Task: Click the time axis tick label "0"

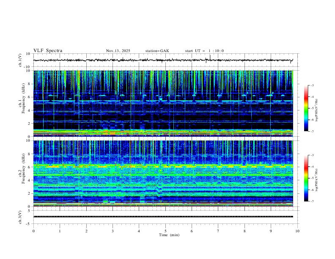Action: pos(33,231)
